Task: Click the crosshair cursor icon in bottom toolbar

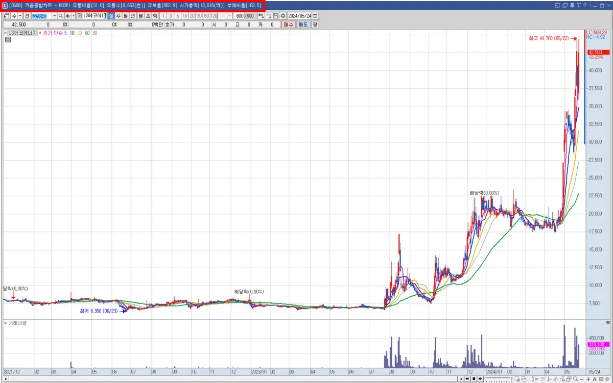Action: pos(536,379)
